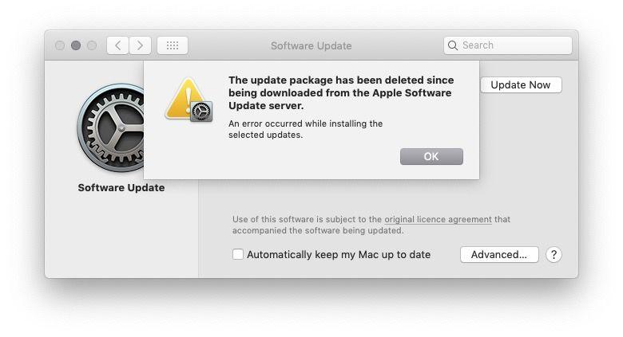Dismiss the error dialog with OK

pos(431,157)
